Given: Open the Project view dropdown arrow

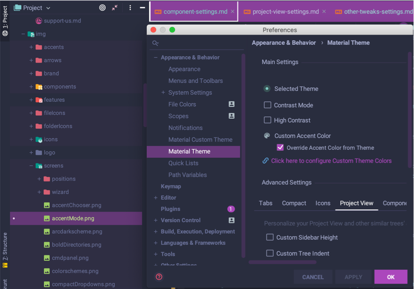Looking at the screenshot, I should pos(48,8).
